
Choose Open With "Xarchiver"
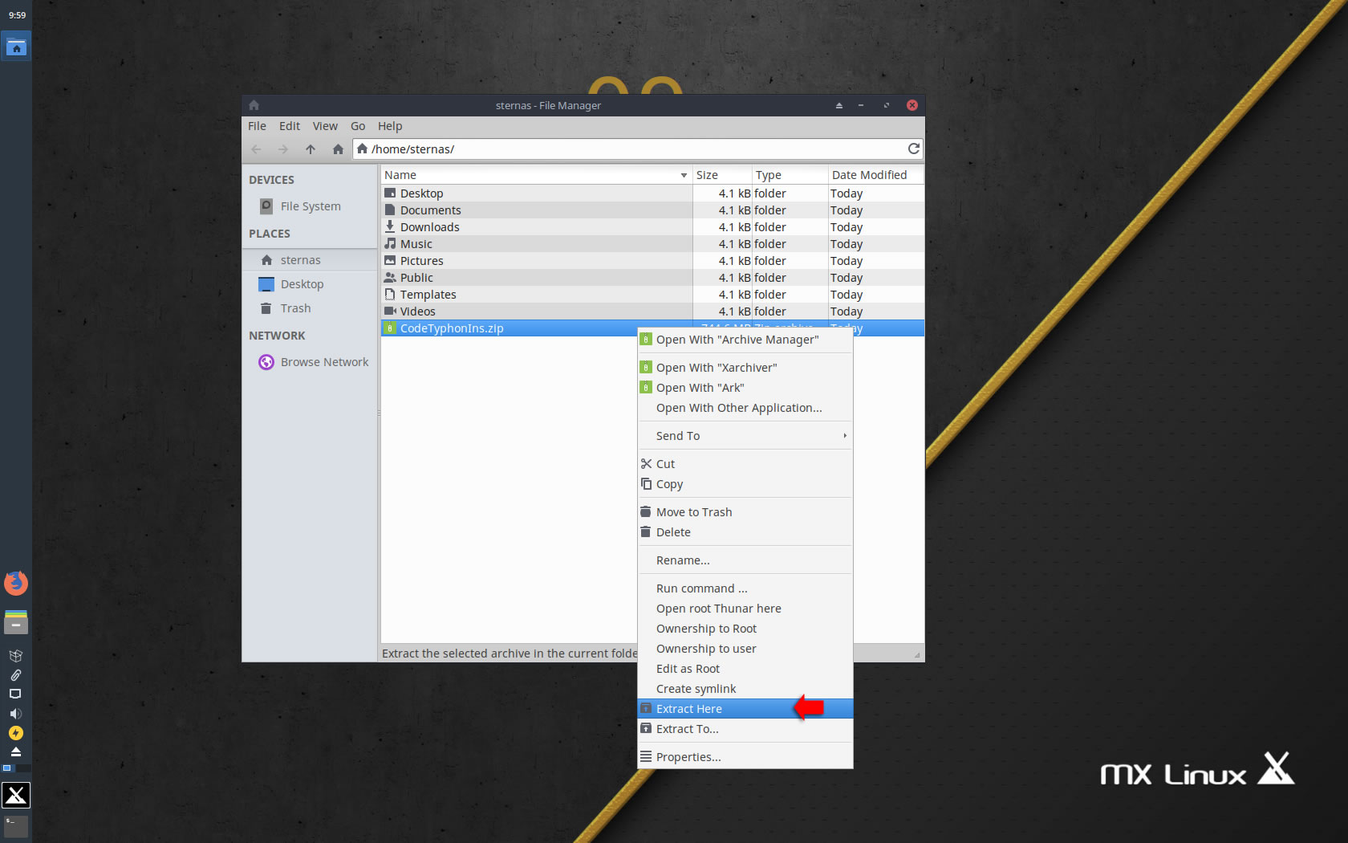tap(745, 368)
